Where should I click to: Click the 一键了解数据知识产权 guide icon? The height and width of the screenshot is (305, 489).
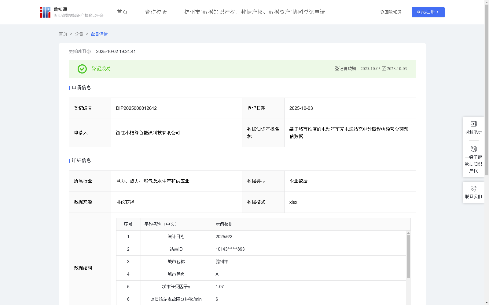point(473,149)
